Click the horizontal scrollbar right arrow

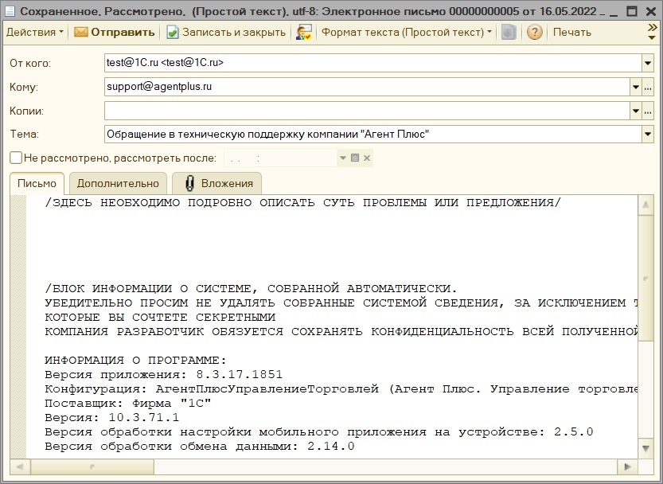[x=627, y=466]
